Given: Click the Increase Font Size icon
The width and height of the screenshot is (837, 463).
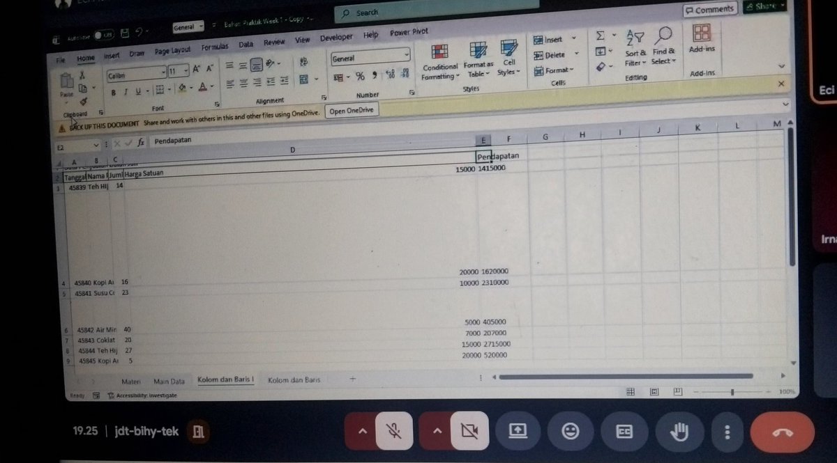Looking at the screenshot, I should click(196, 69).
